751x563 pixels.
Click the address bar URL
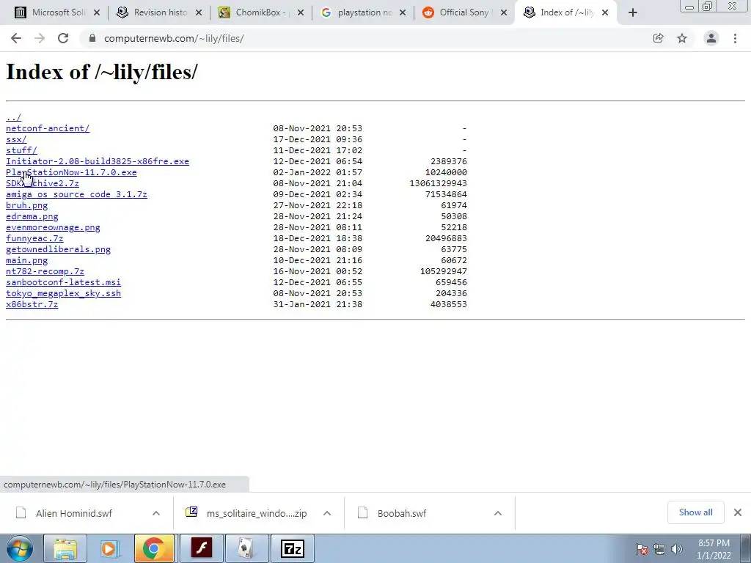[174, 38]
